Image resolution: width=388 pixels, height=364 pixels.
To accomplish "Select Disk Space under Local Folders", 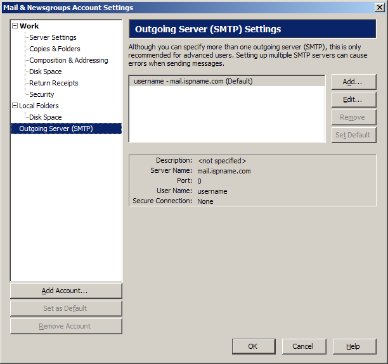I will [x=46, y=117].
